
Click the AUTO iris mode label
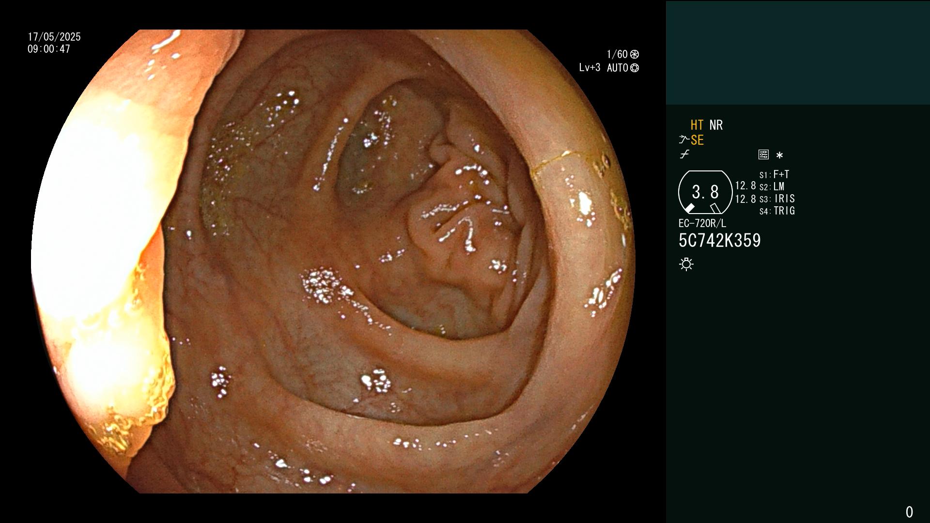click(618, 68)
